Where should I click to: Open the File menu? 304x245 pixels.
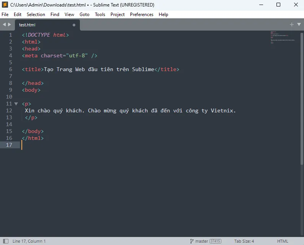[x=5, y=15]
